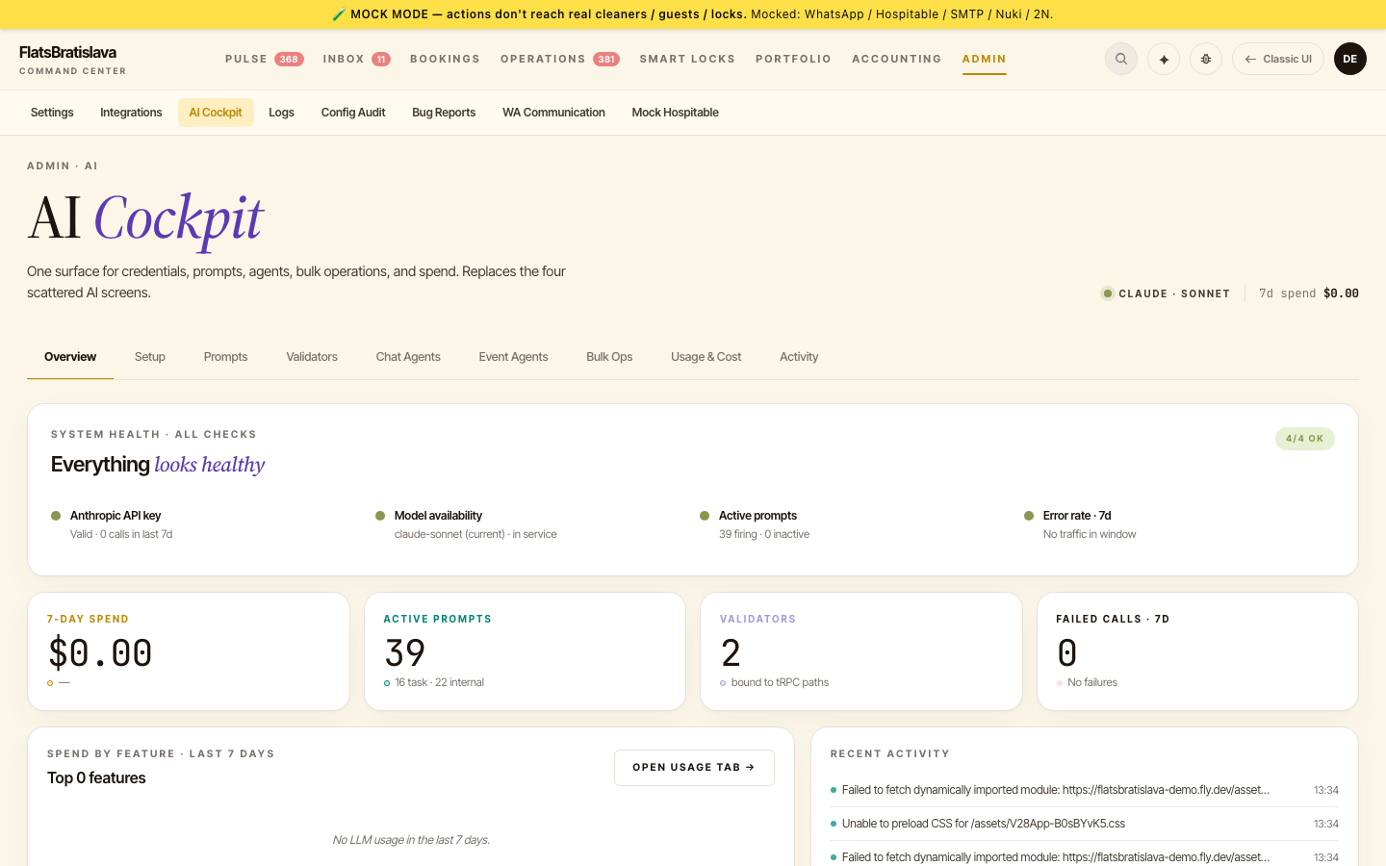1386x866 pixels.
Task: Open the search icon button
Action: (x=1121, y=59)
